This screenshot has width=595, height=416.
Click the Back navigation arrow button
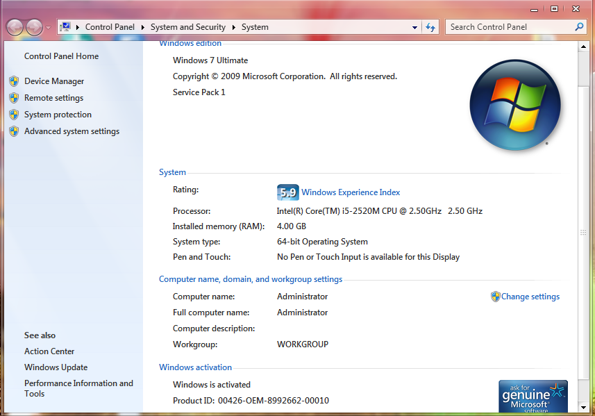[x=15, y=27]
